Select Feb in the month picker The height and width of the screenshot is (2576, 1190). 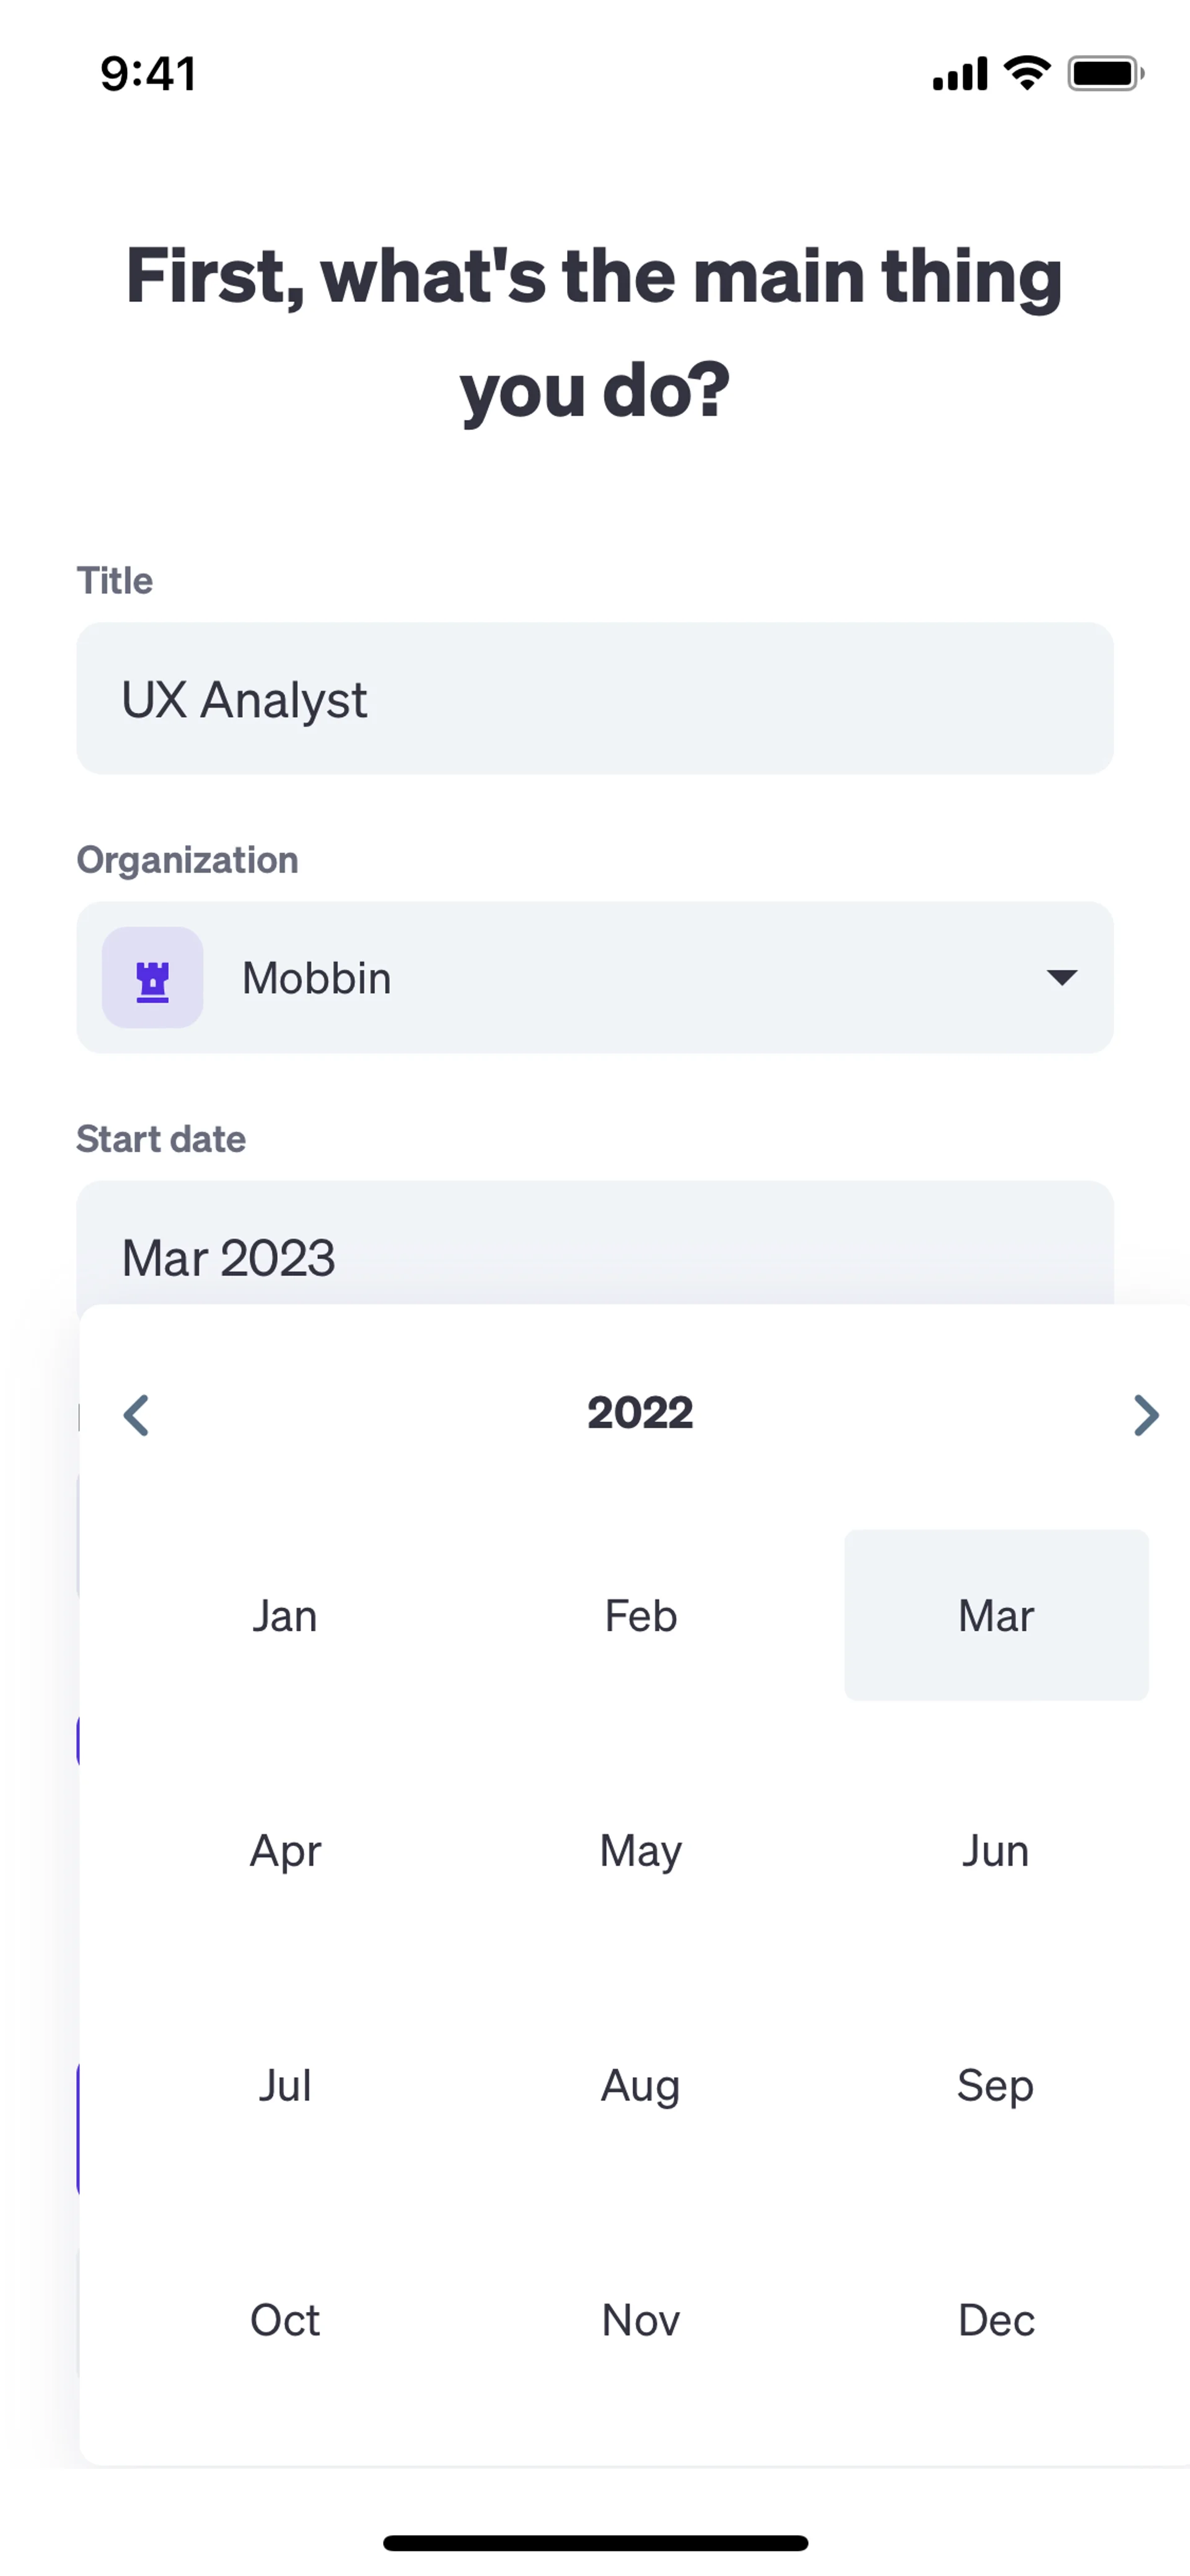click(641, 1616)
